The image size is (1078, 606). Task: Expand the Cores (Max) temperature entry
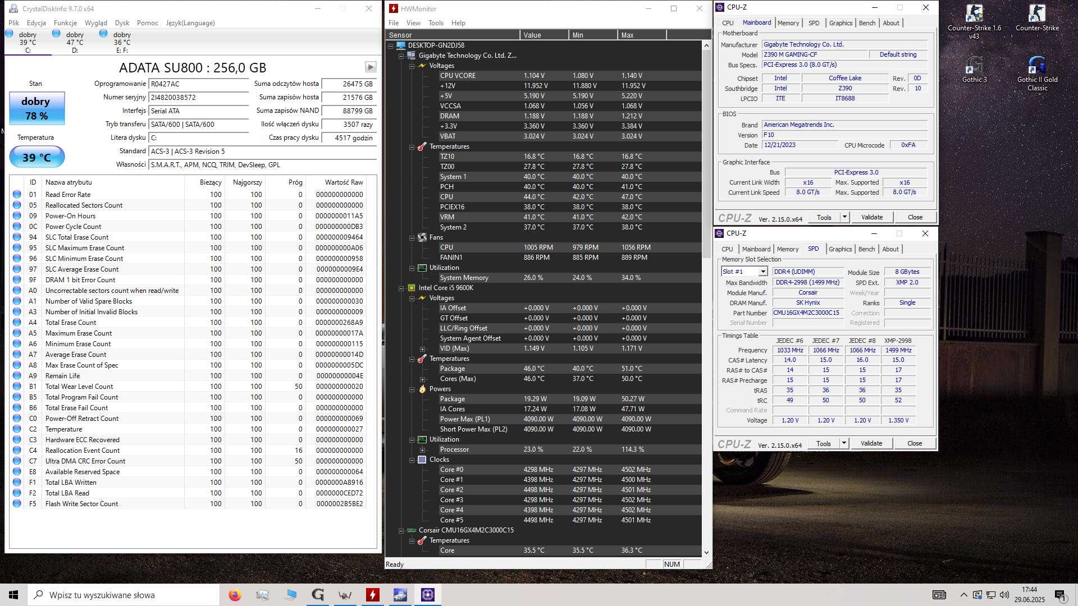[x=422, y=379]
